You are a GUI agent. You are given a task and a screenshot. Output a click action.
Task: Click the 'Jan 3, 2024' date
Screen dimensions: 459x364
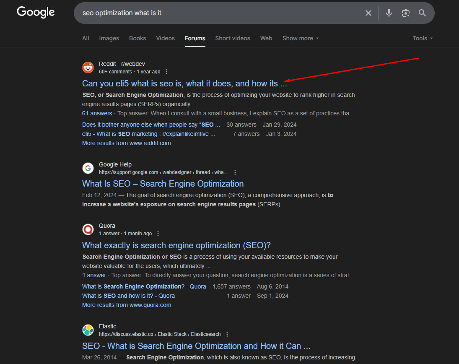coord(281,134)
